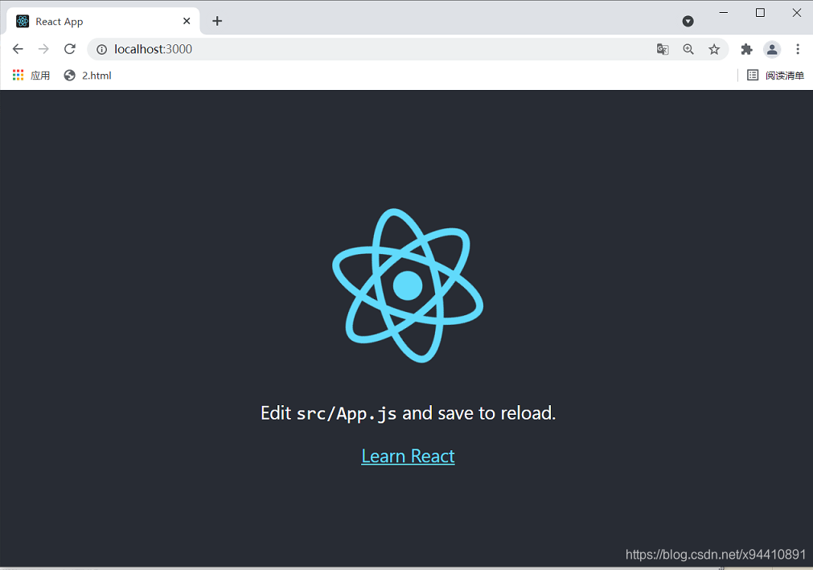Open the translate page icon

tap(662, 49)
